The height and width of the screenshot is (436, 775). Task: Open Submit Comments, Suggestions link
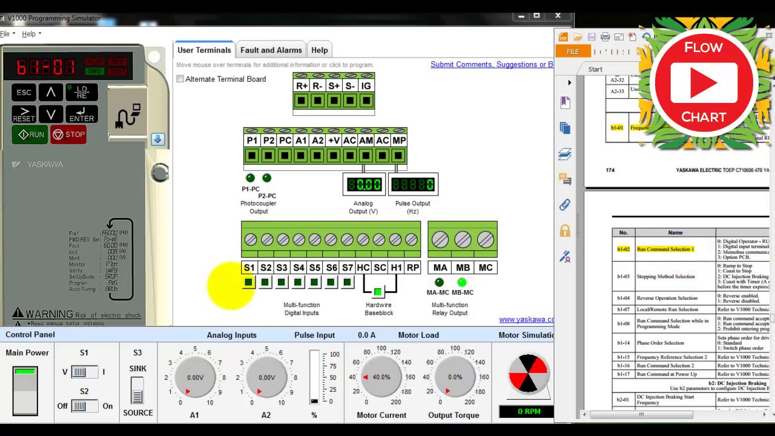coord(492,65)
